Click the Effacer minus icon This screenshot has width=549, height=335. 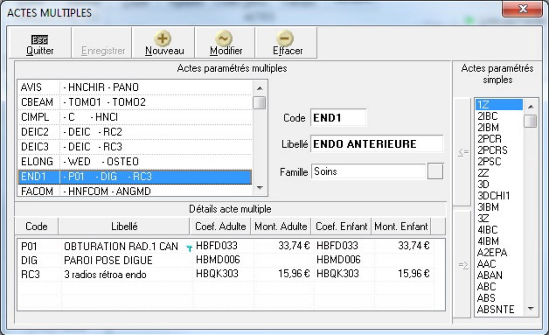tap(288, 39)
